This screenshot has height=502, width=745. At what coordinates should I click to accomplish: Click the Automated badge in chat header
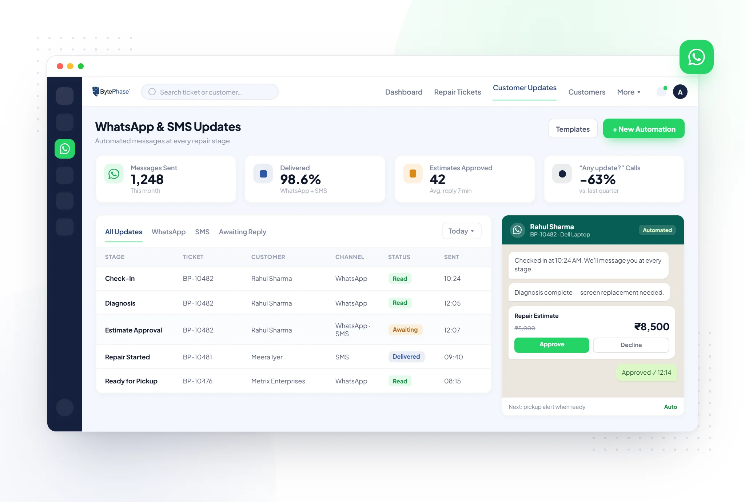[x=657, y=230]
